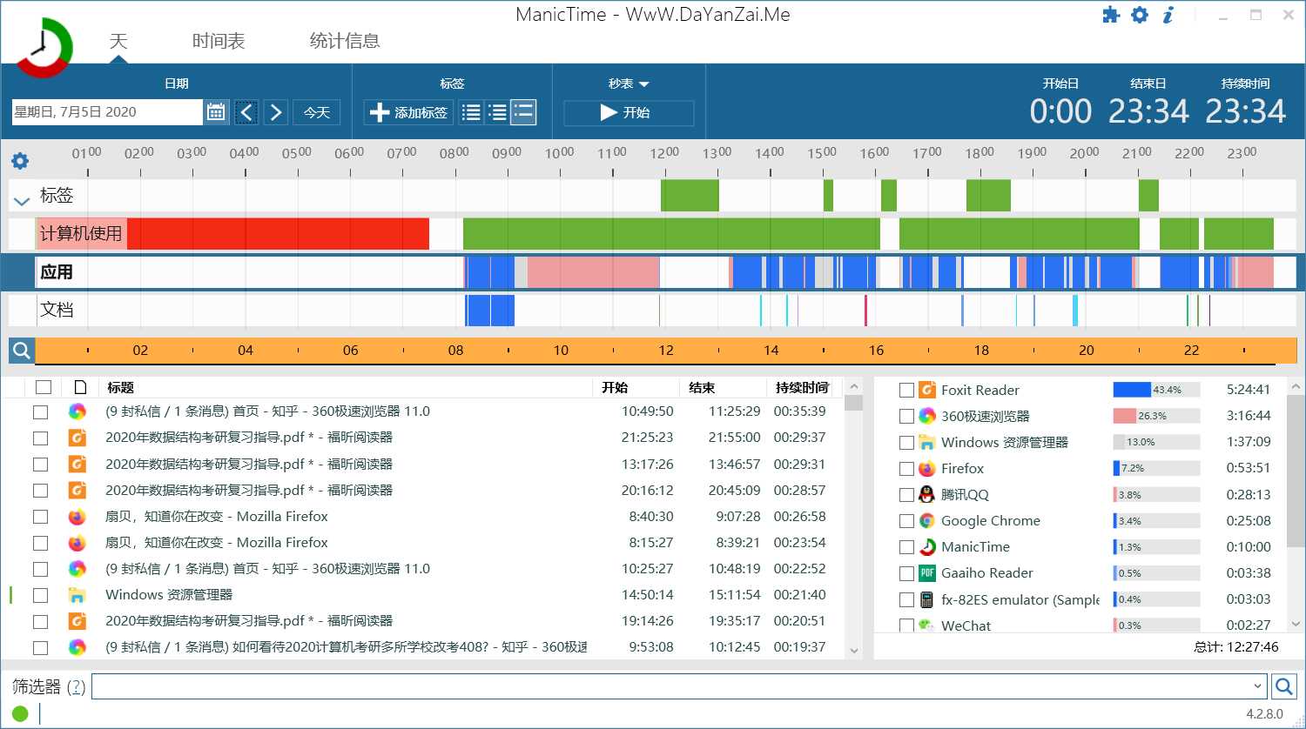The height and width of the screenshot is (729, 1306).
Task: Check the Google Chrome summary checkbox
Action: 906,520
